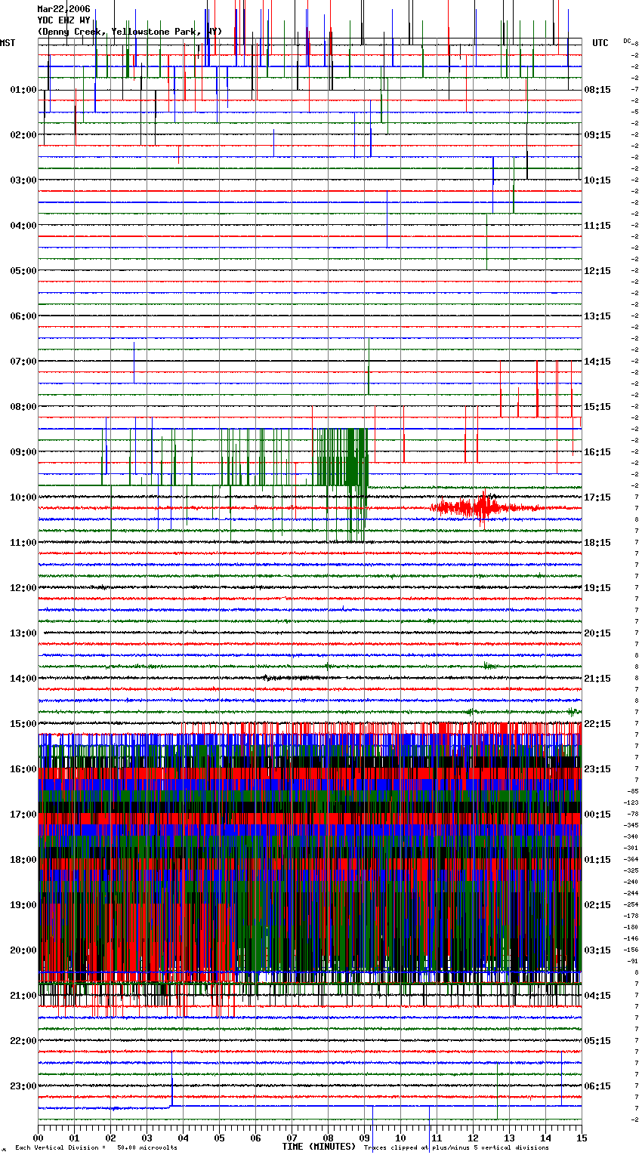Screen dimensions: 642x1158
Task: Click the 10:00 MST time label
Action: click(23, 497)
